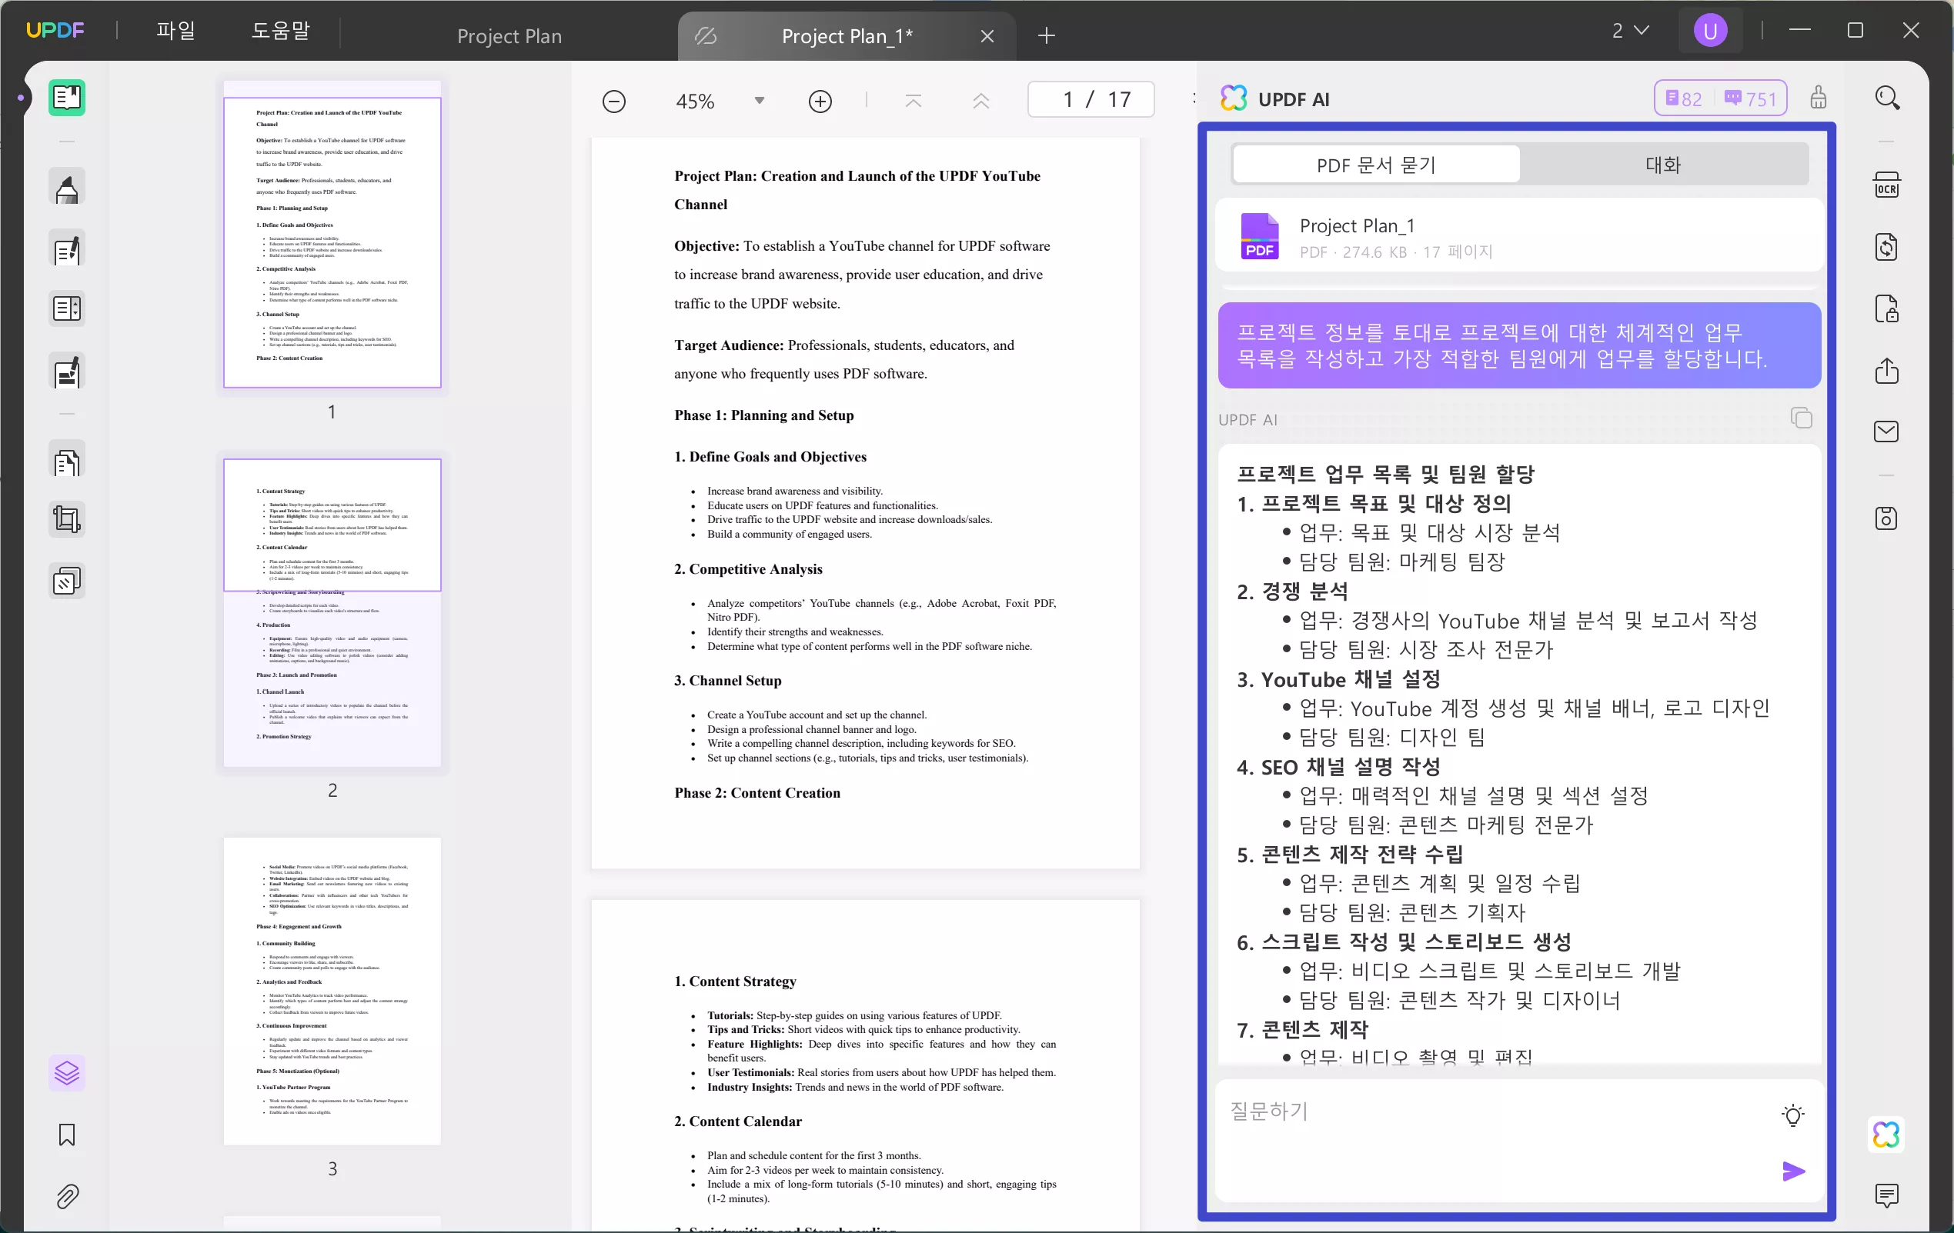The width and height of the screenshot is (1954, 1233).
Task: Open the Attachments paperclip icon
Action: point(66,1195)
